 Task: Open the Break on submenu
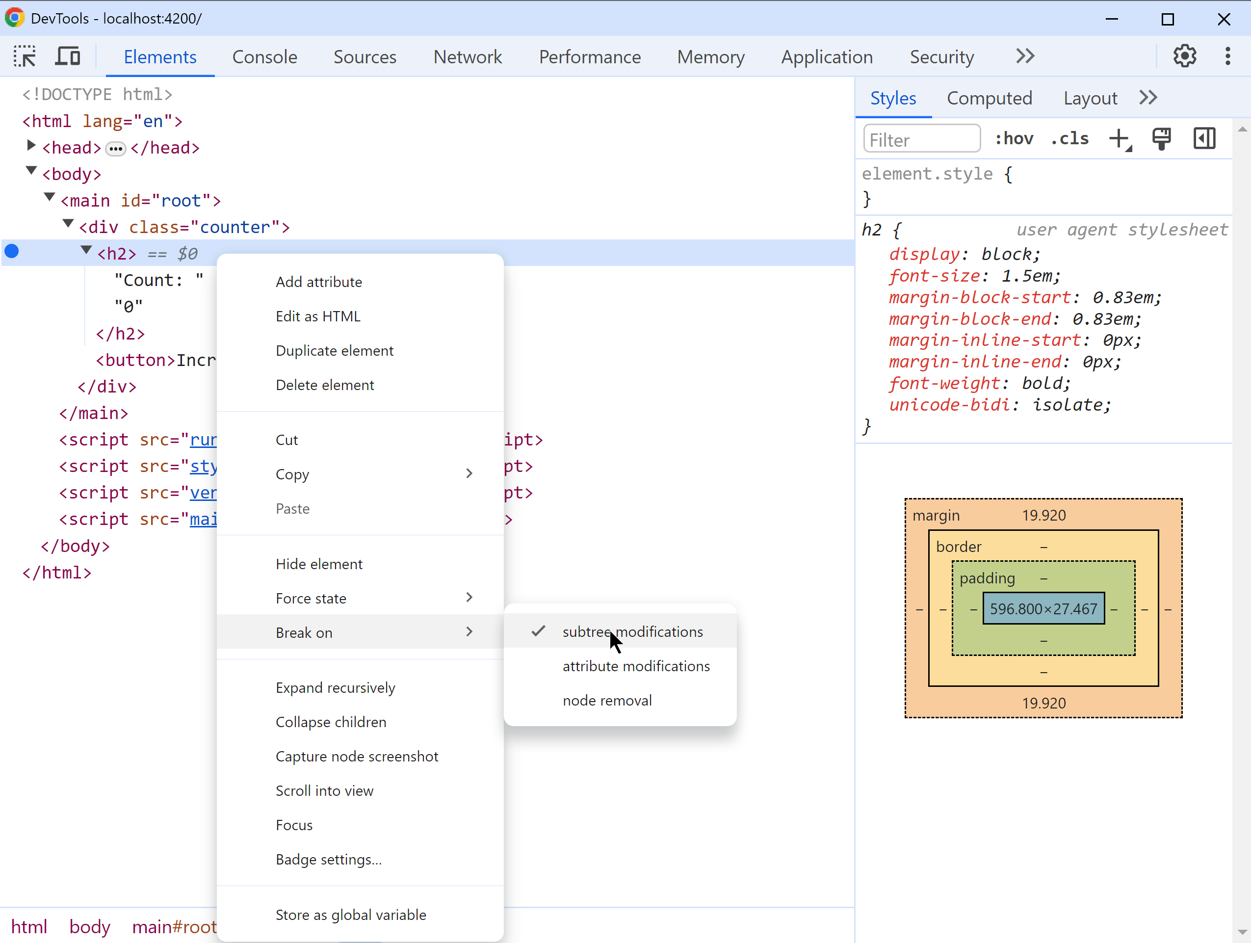[360, 632]
